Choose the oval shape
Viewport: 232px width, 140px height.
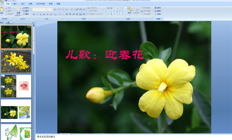tap(123, 8)
